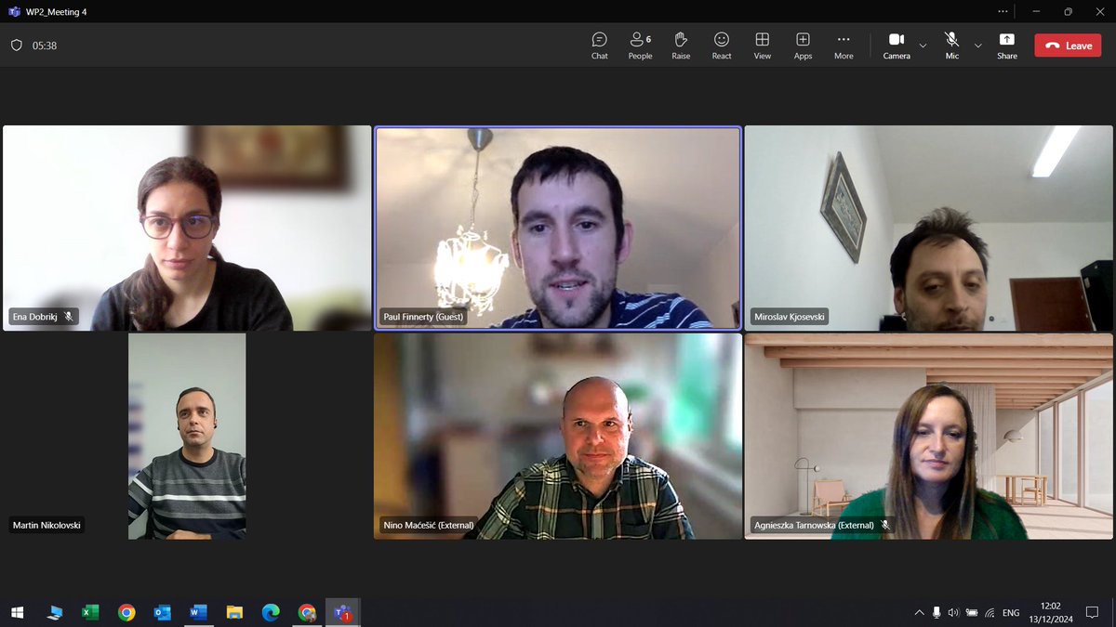Select Nino Maćešić's video tile

pyautogui.click(x=558, y=437)
